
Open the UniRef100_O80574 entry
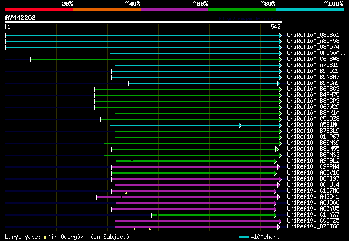(313, 47)
